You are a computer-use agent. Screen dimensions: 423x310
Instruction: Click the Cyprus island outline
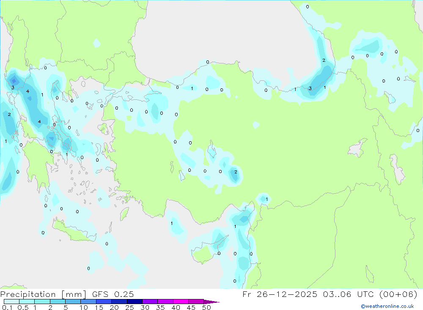(x=210, y=249)
